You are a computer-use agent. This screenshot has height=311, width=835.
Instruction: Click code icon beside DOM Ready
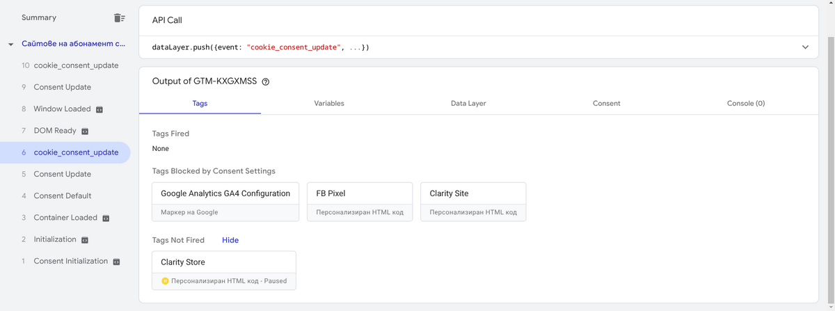(x=85, y=131)
